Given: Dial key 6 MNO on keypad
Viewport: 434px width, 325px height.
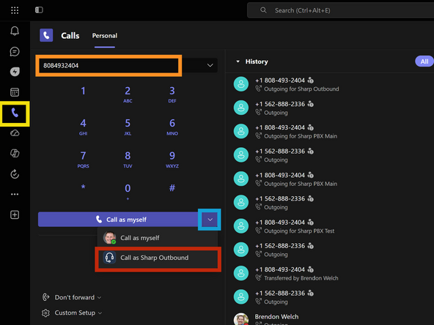Looking at the screenshot, I should [172, 127].
